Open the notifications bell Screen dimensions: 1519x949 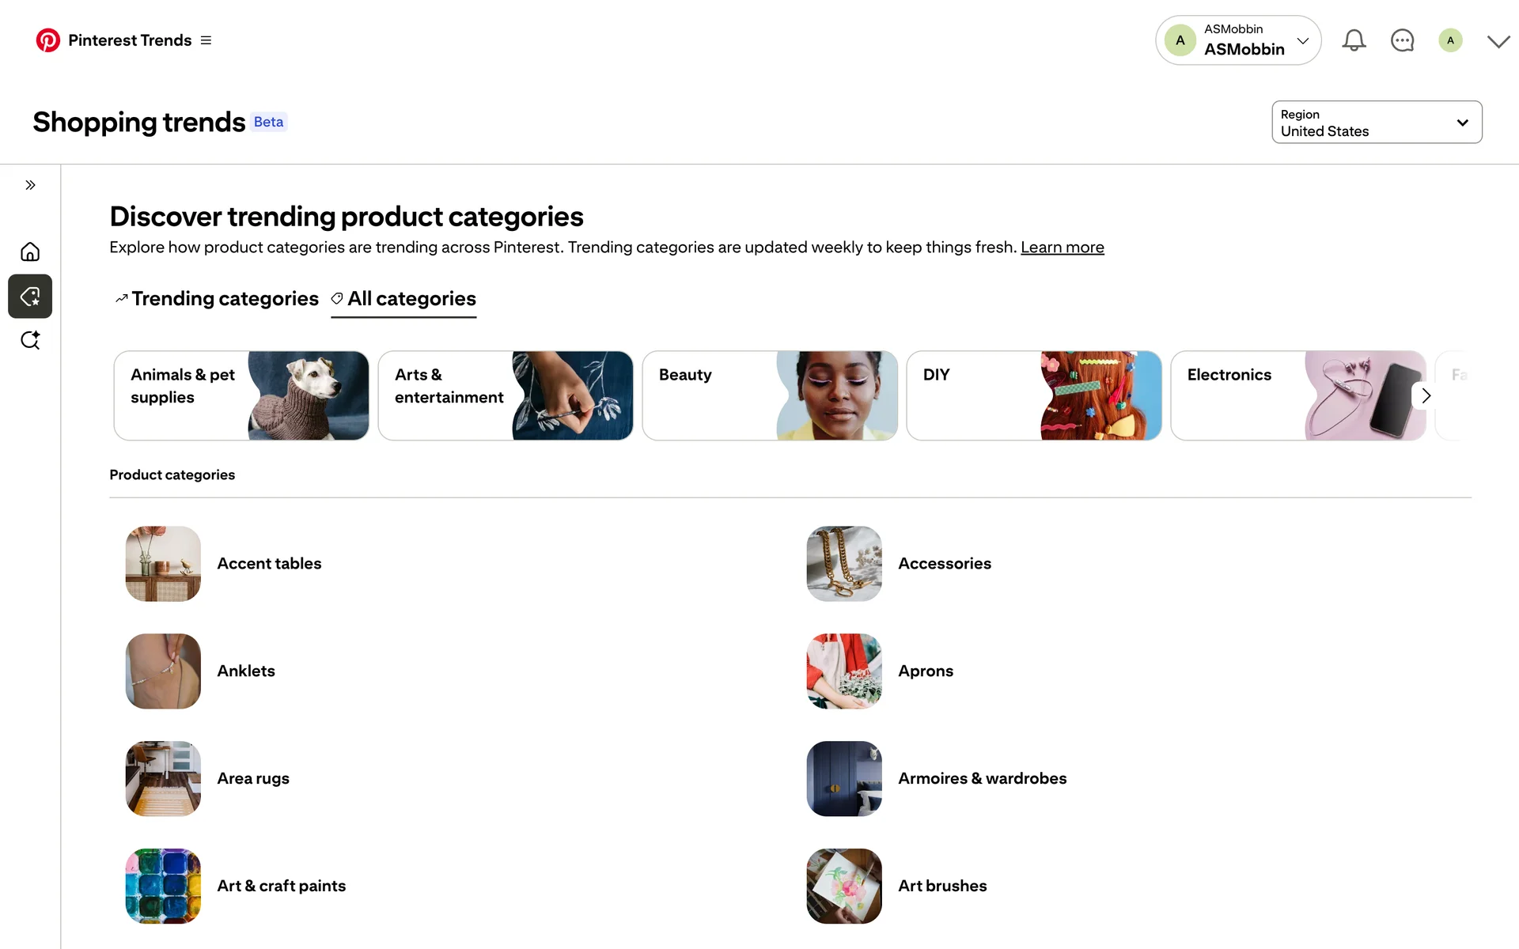click(x=1354, y=40)
